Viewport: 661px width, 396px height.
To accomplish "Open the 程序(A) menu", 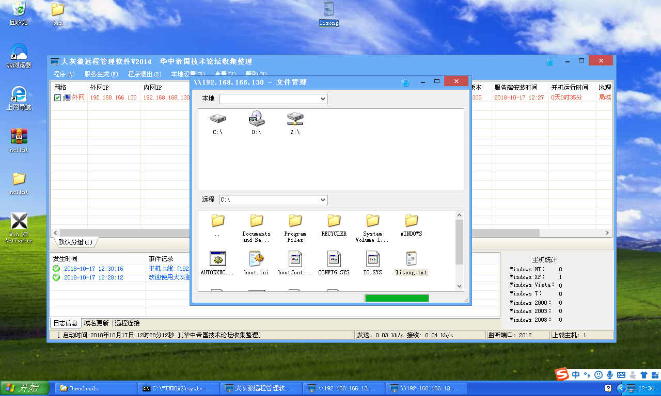I will click(64, 74).
